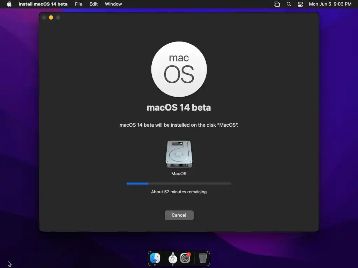Open System Settings from the Dock
358x268 pixels.
(x=185, y=258)
